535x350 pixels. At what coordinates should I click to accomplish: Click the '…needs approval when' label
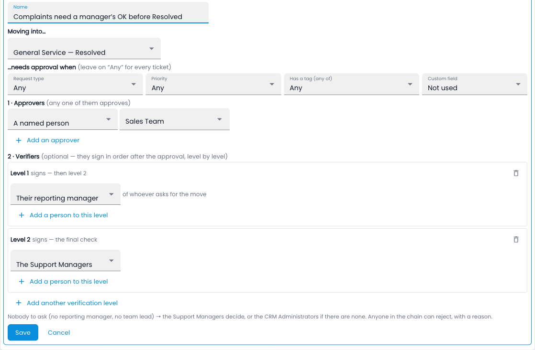42,67
